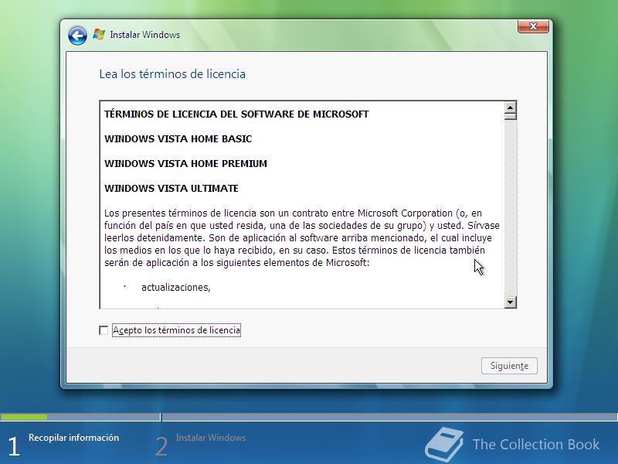
Task: Click 'Acepto los términos de licencia' label
Action: point(176,330)
